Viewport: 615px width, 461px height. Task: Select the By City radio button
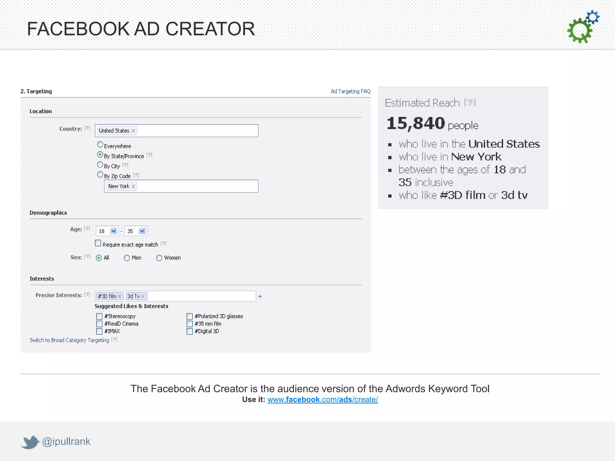[x=100, y=164]
